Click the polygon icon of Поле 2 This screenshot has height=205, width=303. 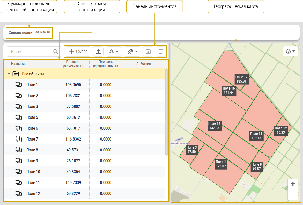[x=19, y=96]
